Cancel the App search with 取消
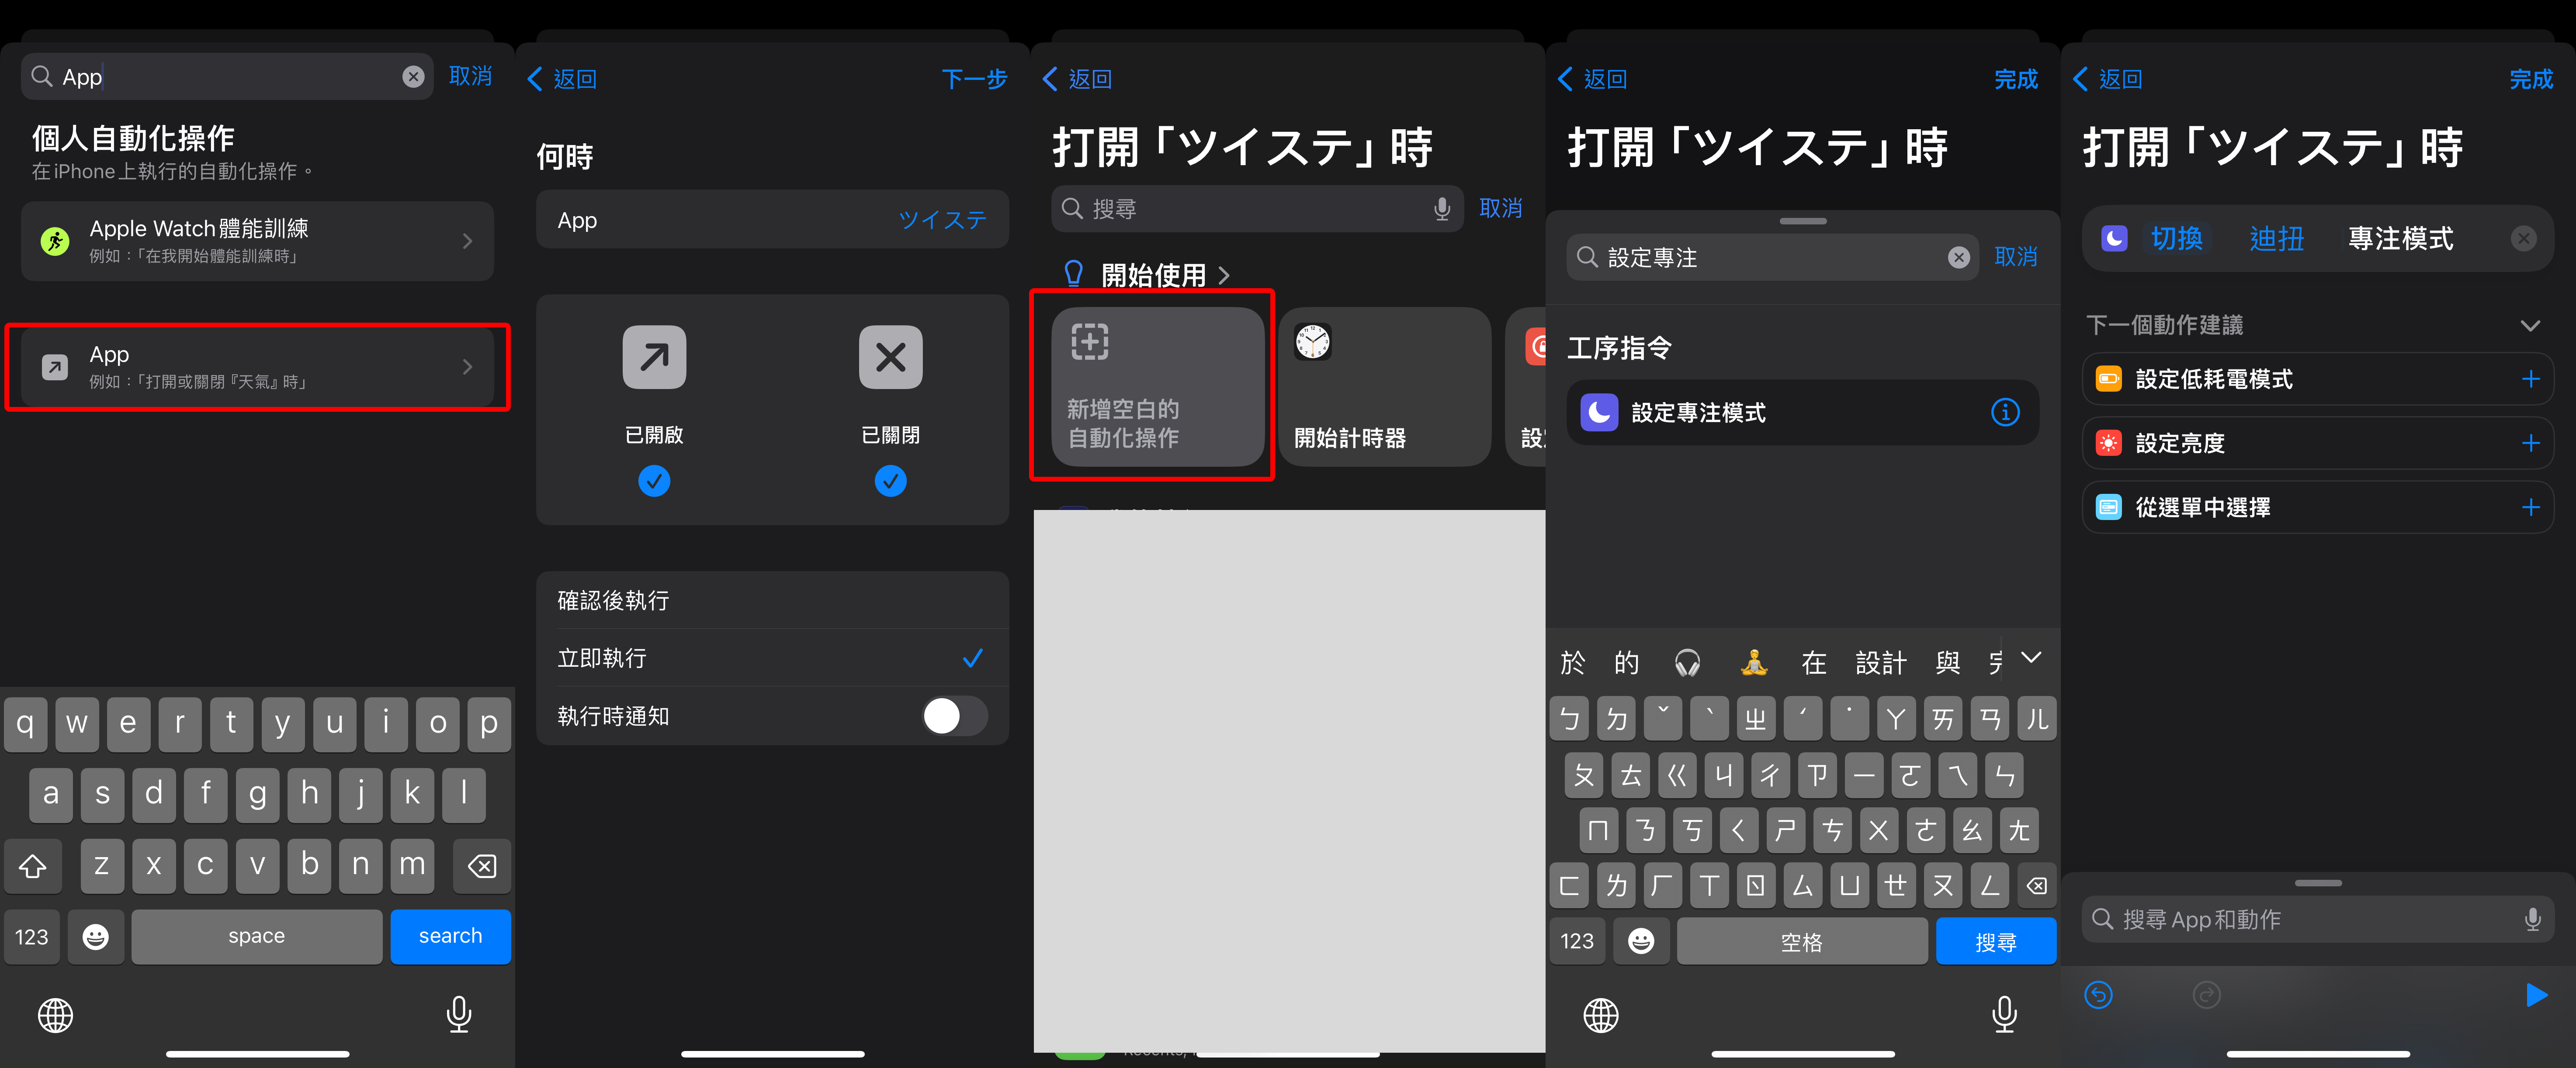2576x1068 pixels. (x=471, y=76)
